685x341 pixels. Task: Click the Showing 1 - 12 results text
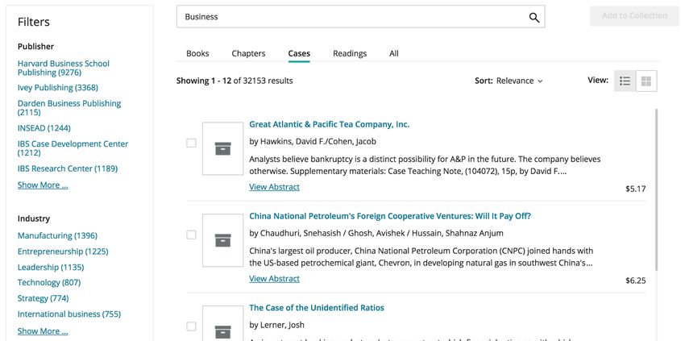pos(235,81)
